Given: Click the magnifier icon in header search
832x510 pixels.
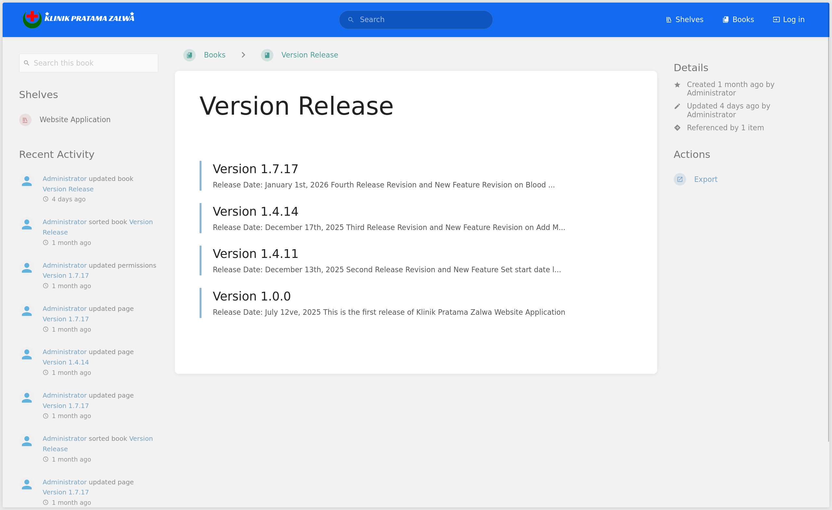Looking at the screenshot, I should pos(351,19).
